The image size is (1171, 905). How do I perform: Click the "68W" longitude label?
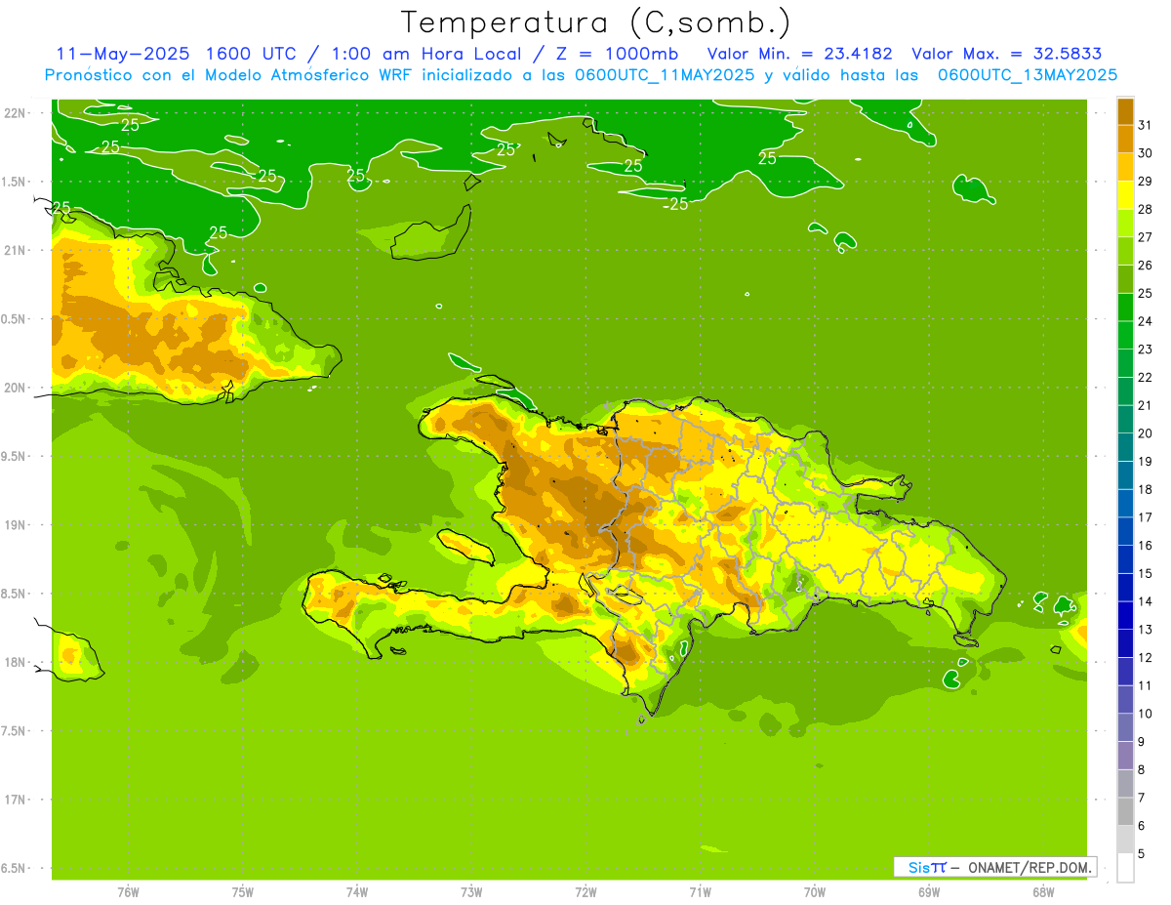[1043, 892]
